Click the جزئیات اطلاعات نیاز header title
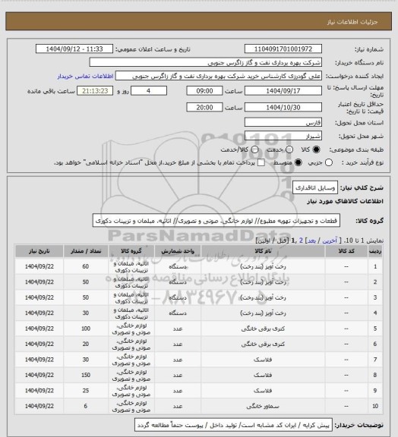398x437 pixels. click(352, 22)
